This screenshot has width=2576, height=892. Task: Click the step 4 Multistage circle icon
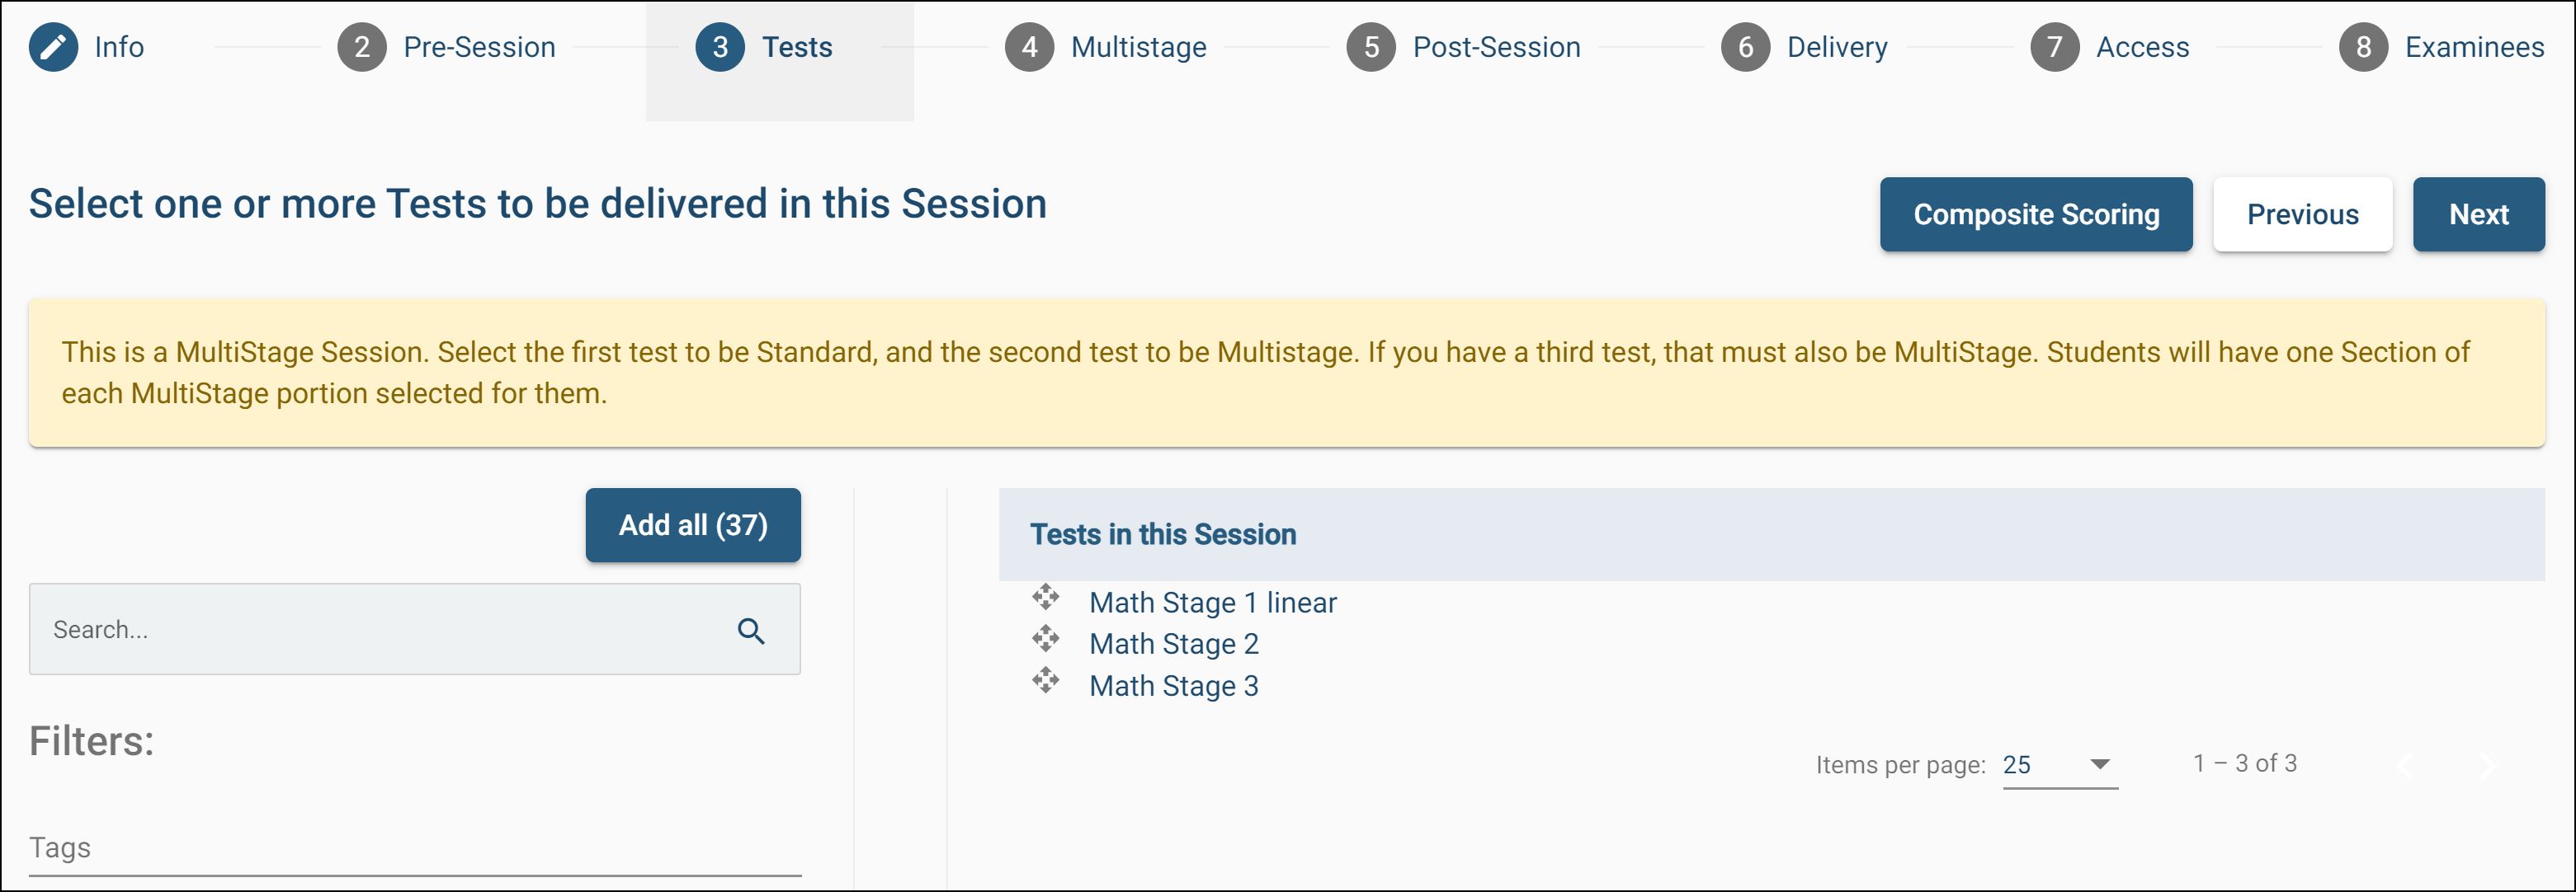pos(1029,47)
